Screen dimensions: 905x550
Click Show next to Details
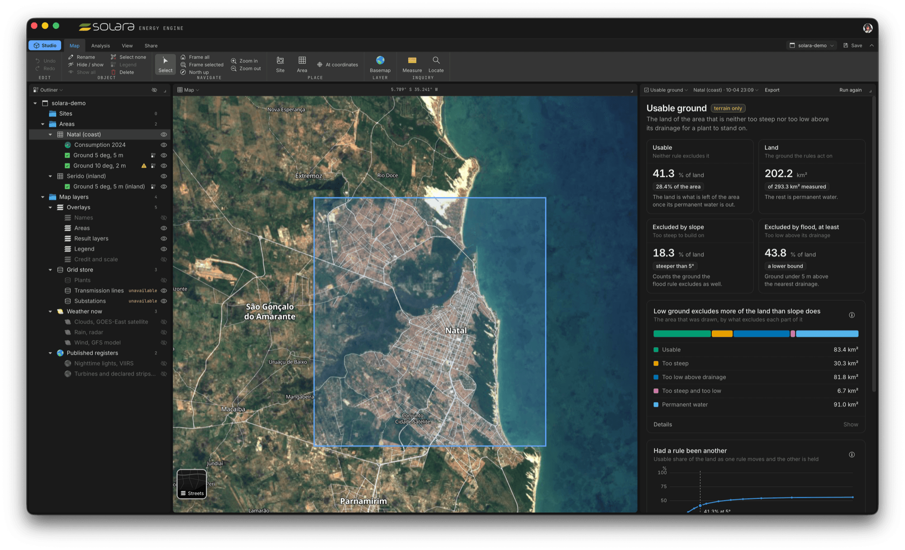[851, 425]
